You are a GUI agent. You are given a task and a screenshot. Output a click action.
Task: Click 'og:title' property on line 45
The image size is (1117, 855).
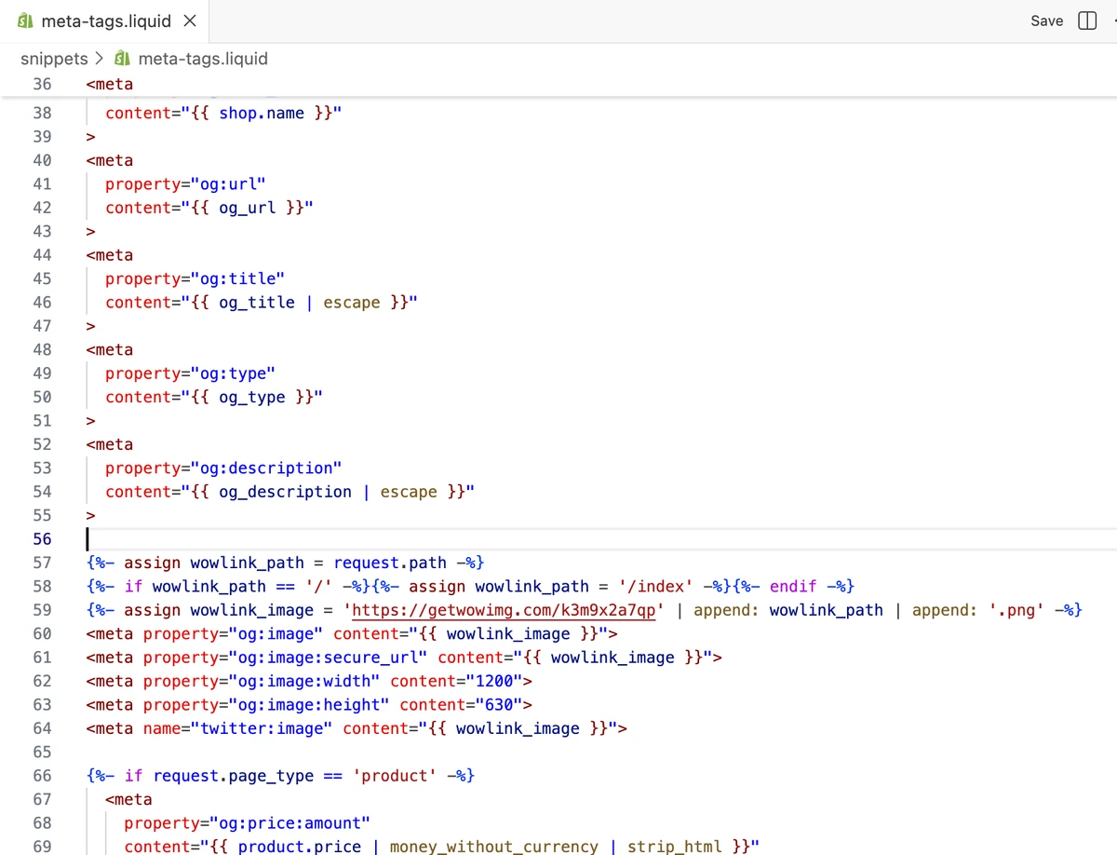236,278
